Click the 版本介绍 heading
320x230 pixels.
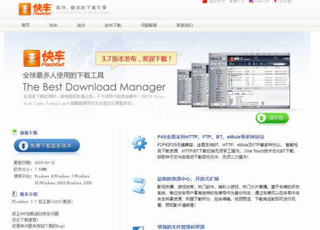[x=29, y=194]
